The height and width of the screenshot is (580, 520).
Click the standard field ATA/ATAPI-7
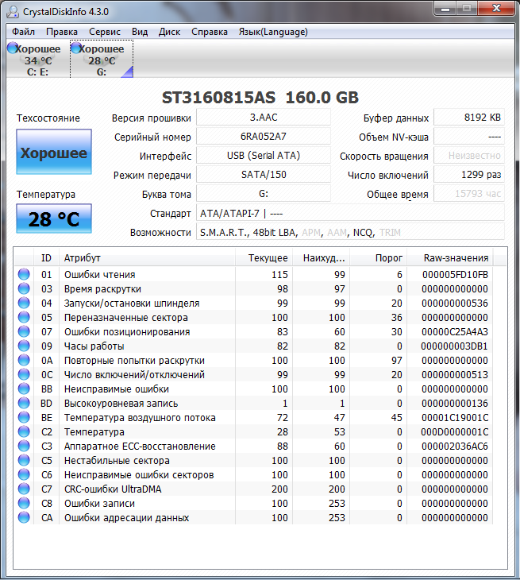click(x=350, y=214)
